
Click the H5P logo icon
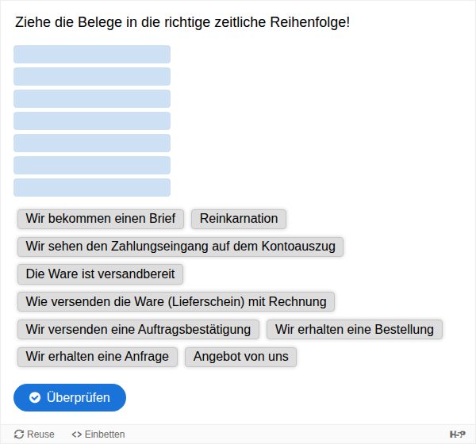(457, 434)
